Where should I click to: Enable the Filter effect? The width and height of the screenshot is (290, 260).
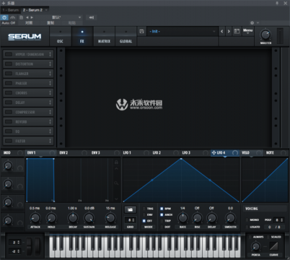coord(8,141)
